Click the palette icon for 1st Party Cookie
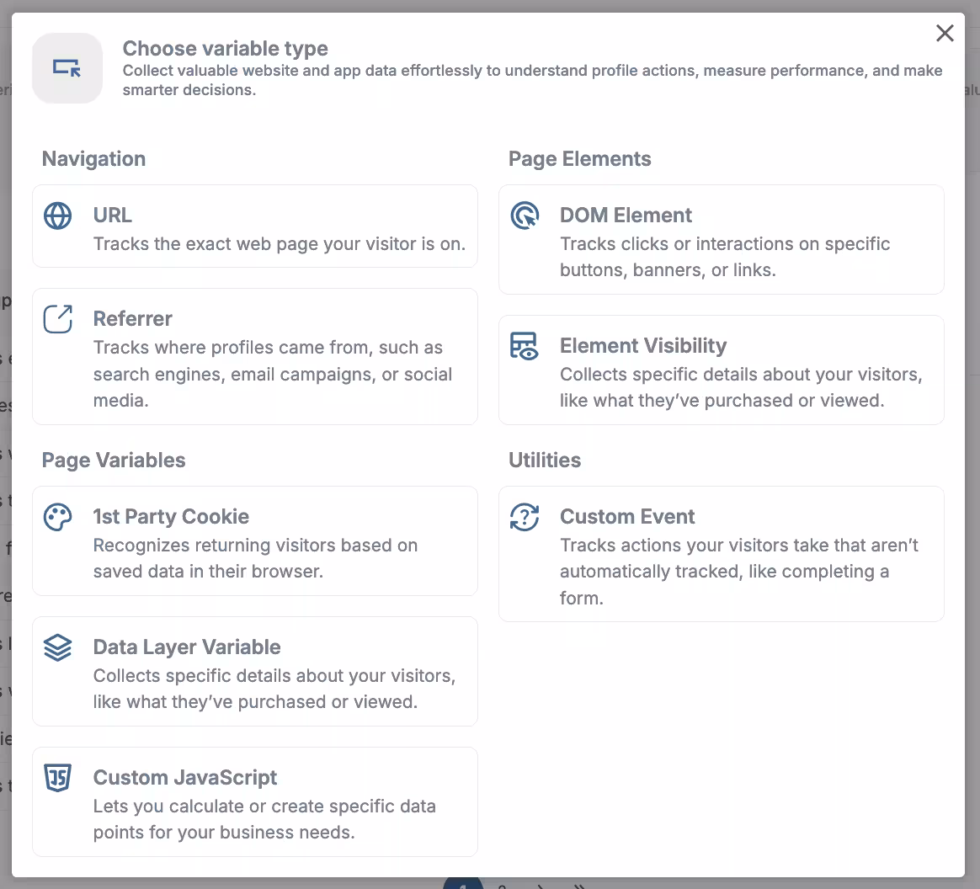980x889 pixels. point(57,517)
